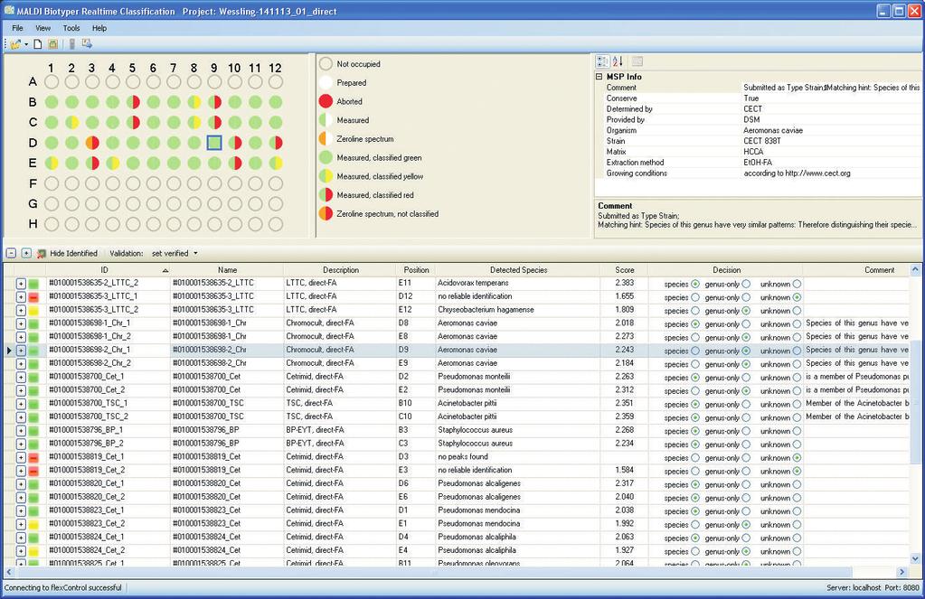Viewport: 925px width, 599px height.
Task: Select the red-classified spot D12 on target plate
Action: (x=276, y=143)
